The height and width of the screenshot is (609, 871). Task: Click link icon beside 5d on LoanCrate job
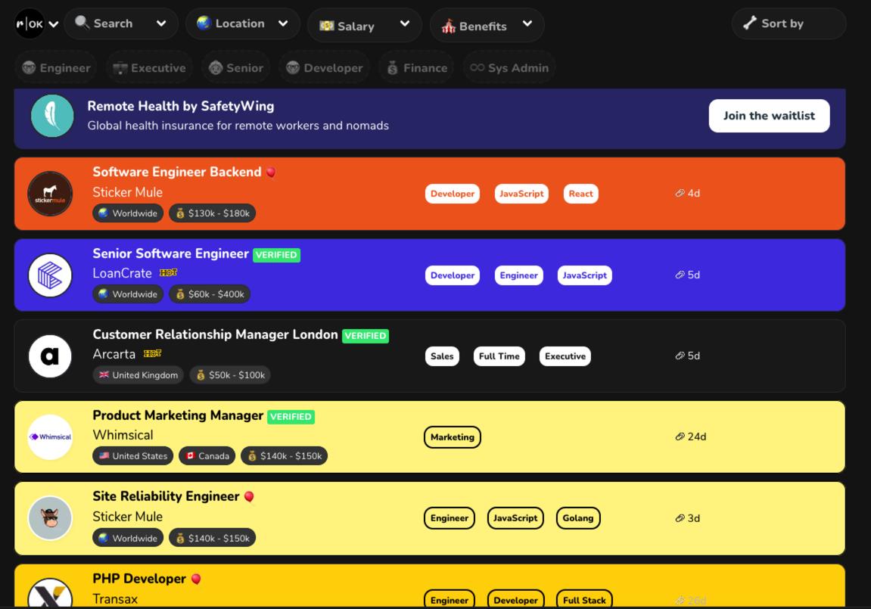[x=680, y=275]
